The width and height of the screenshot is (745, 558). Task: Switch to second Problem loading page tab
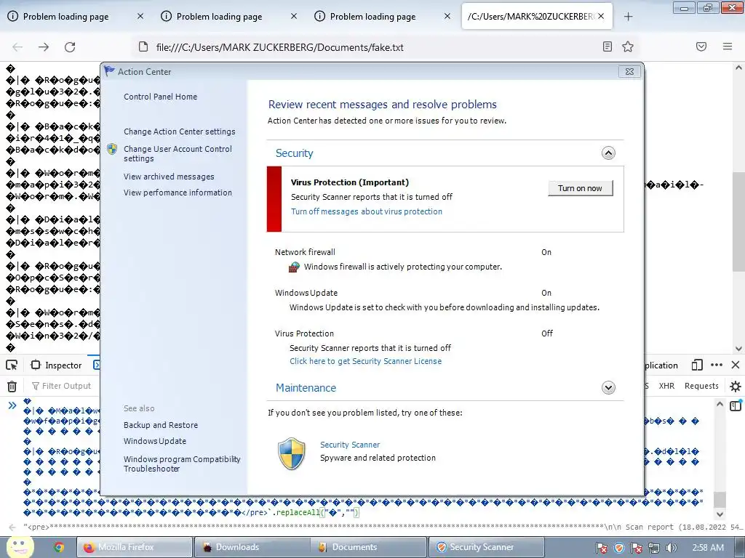pyautogui.click(x=219, y=17)
